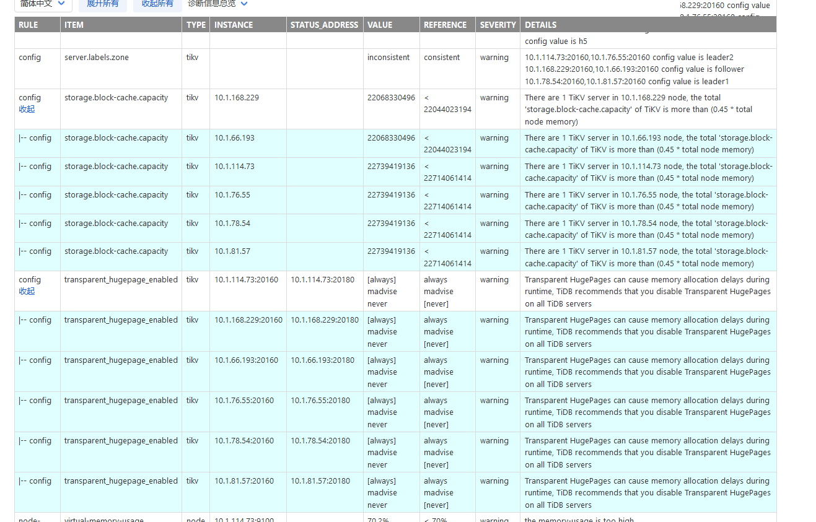Select the server.labels.zone item cell

(x=97, y=58)
